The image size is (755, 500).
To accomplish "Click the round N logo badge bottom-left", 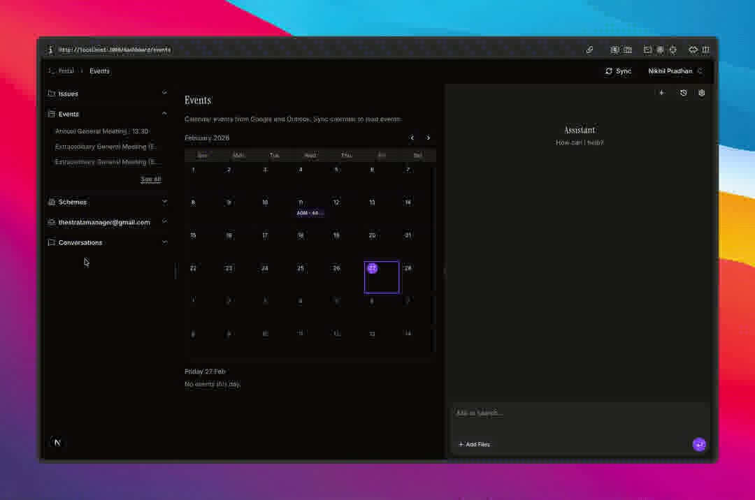I will point(57,443).
